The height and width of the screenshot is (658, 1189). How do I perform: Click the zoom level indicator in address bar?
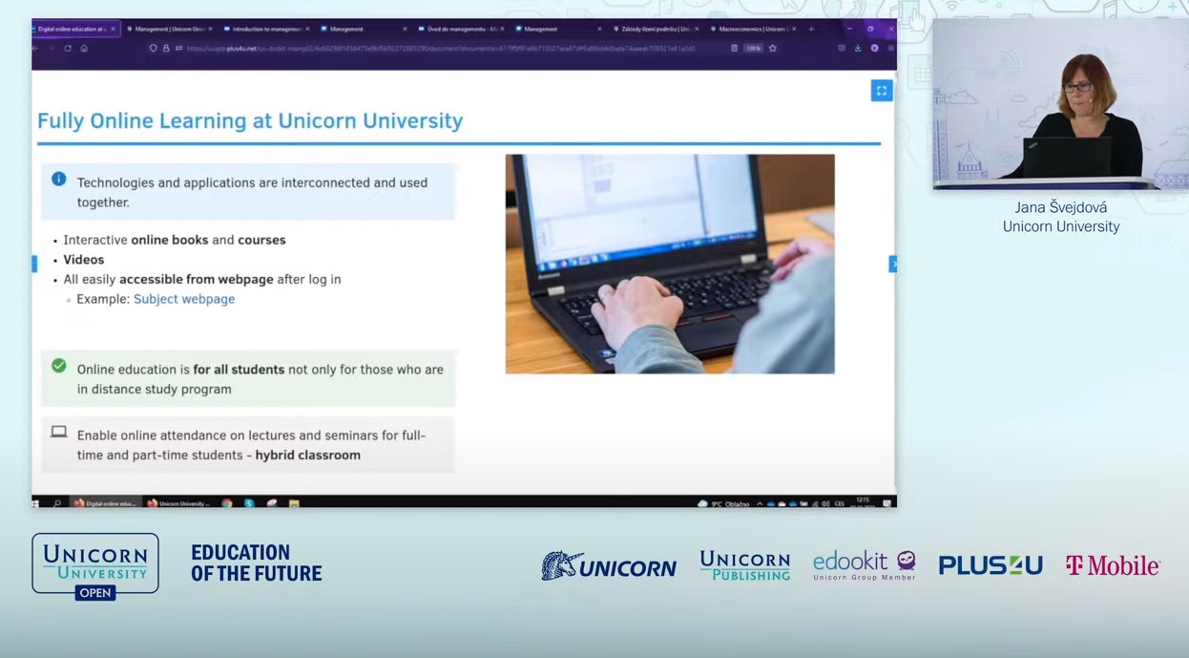click(754, 48)
